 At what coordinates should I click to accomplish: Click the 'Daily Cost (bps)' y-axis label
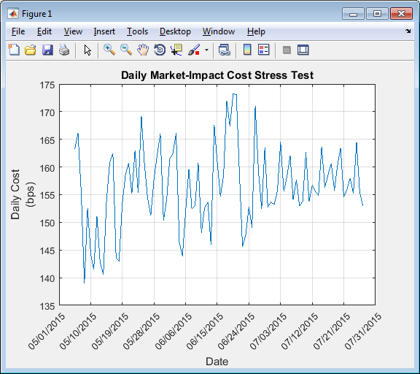pos(23,194)
